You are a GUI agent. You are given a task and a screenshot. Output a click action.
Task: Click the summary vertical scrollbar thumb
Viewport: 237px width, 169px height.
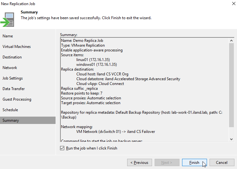pyautogui.click(x=231, y=85)
